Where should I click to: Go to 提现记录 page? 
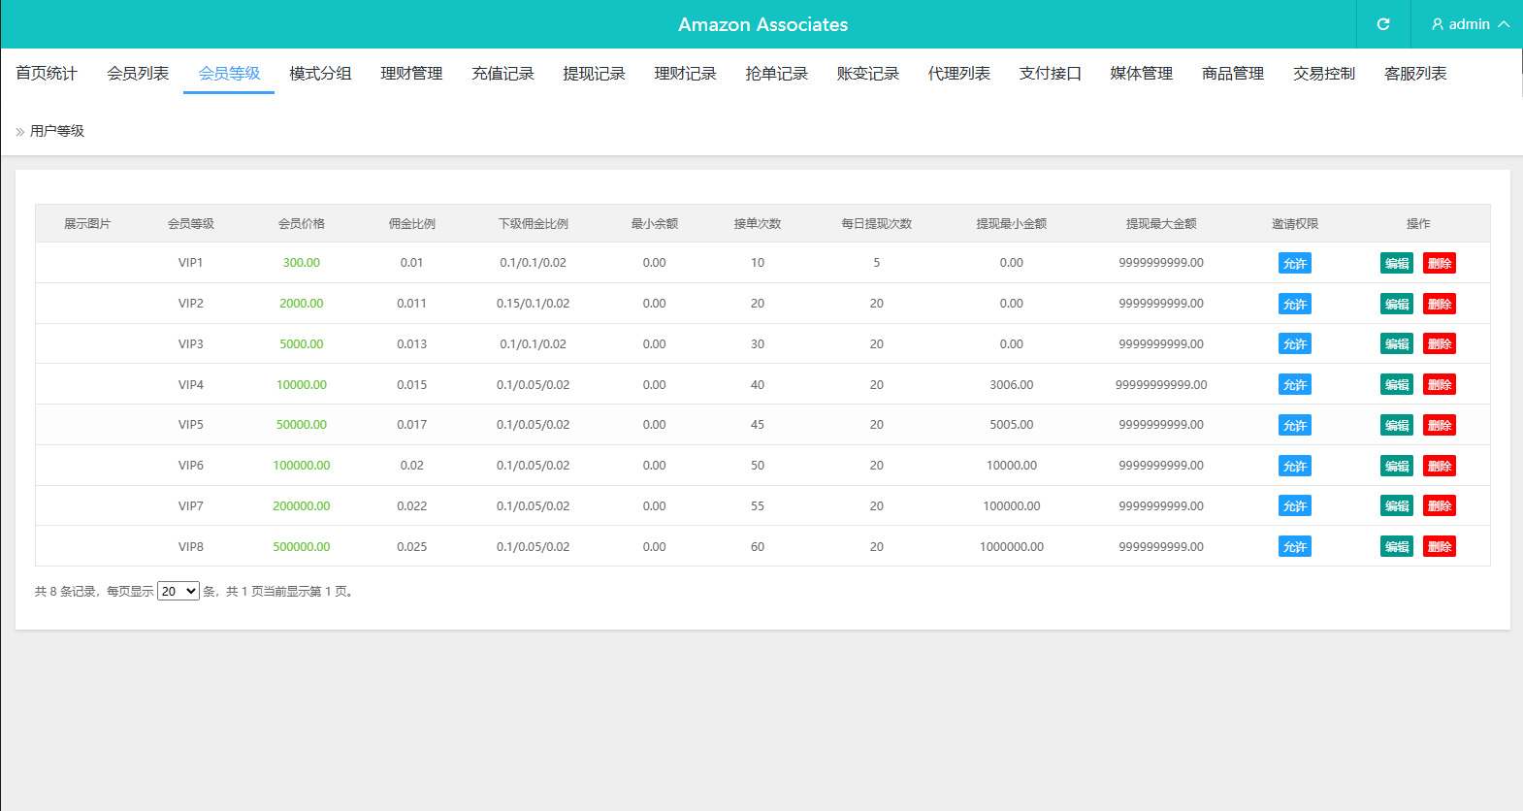594,74
